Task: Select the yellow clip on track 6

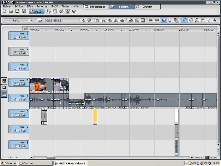Action: (95, 116)
